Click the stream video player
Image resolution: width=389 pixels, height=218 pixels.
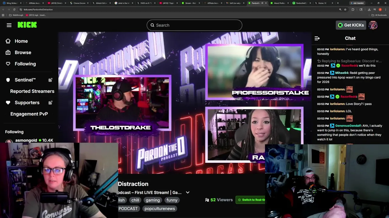click(x=185, y=103)
